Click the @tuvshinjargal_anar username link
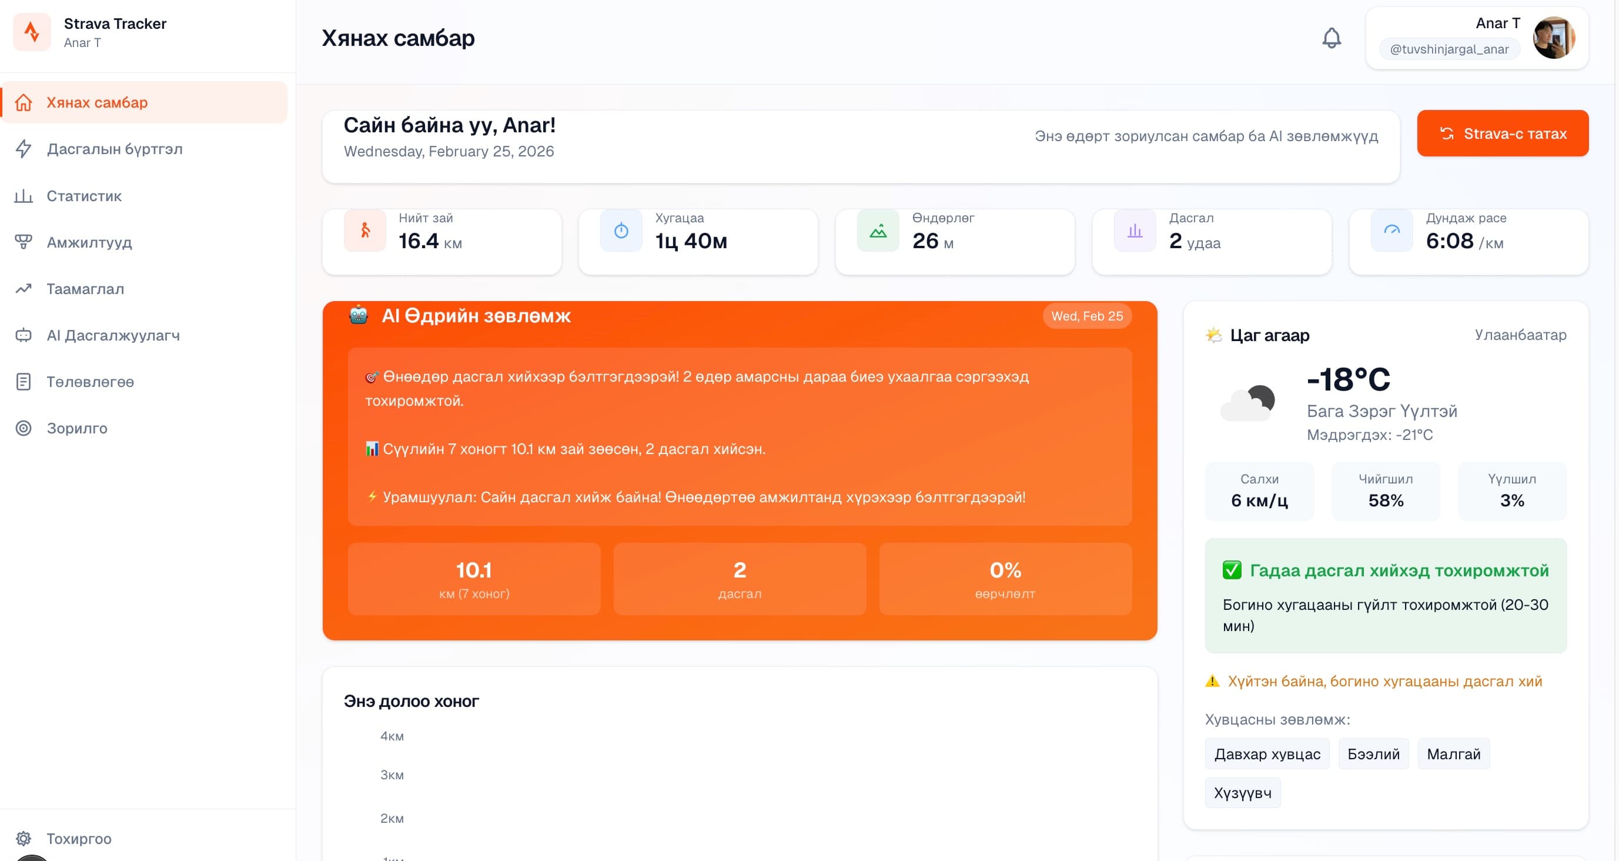The image size is (1619, 861). coord(1449,49)
